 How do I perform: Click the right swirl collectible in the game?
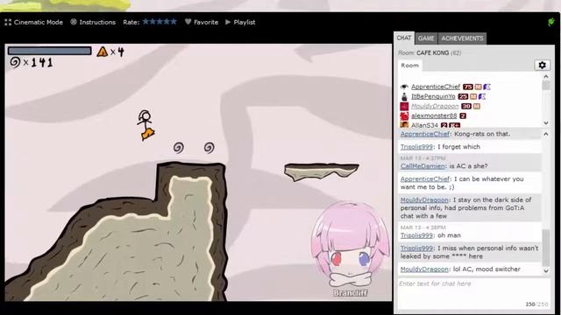209,147
